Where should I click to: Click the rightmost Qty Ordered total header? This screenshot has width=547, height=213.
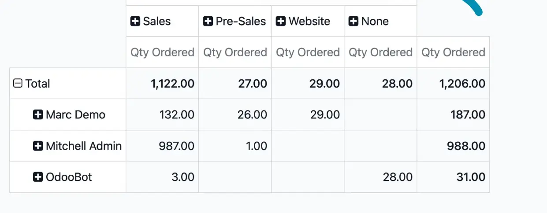tap(453, 52)
